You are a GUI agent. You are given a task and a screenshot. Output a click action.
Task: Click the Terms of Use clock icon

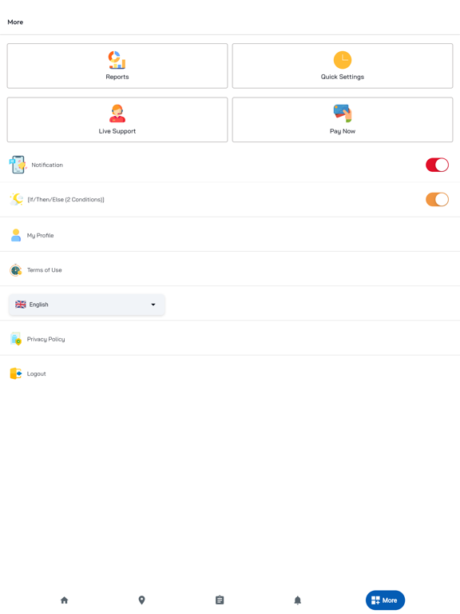pyautogui.click(x=16, y=269)
